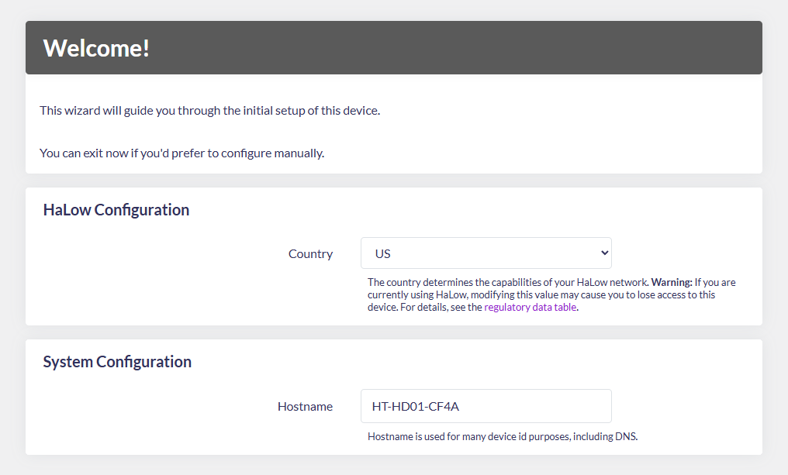Click the 'US' value in Country selector

[x=383, y=253]
